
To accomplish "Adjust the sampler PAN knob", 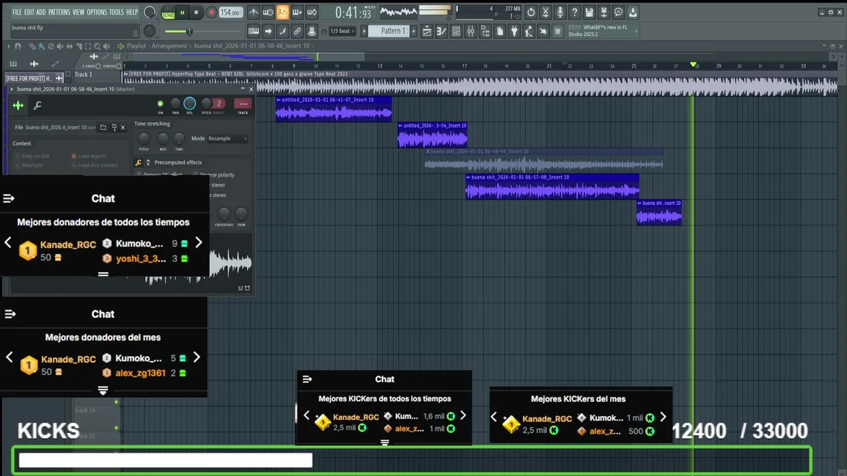I will pos(175,104).
